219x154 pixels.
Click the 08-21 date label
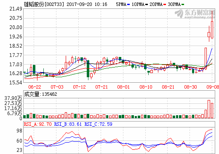click(168, 87)
